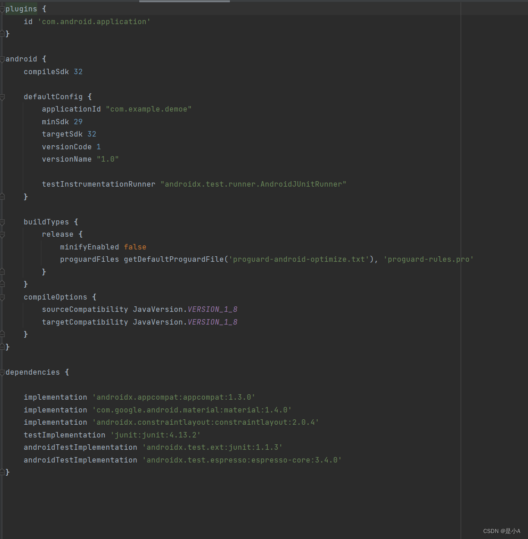Click the targetSdk value 32

[x=92, y=134]
